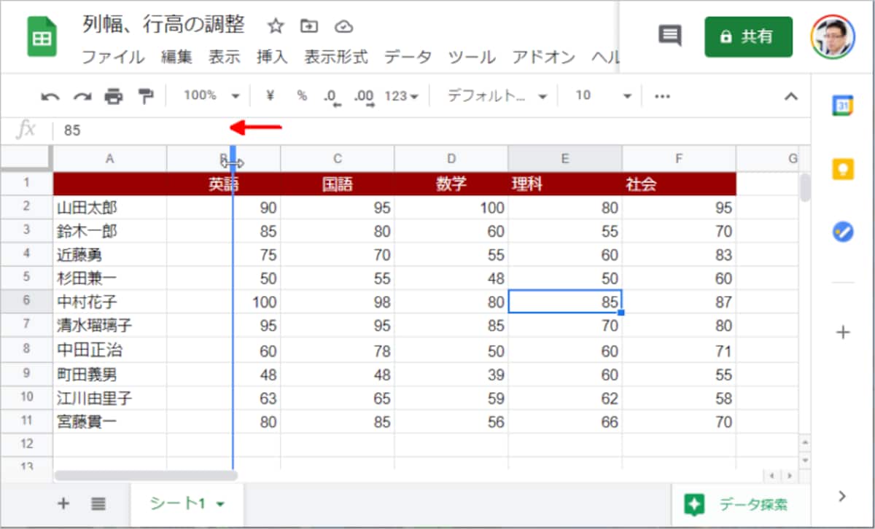Image resolution: width=875 pixels, height=529 pixels.
Task: Open the データ menu
Action: (408, 57)
